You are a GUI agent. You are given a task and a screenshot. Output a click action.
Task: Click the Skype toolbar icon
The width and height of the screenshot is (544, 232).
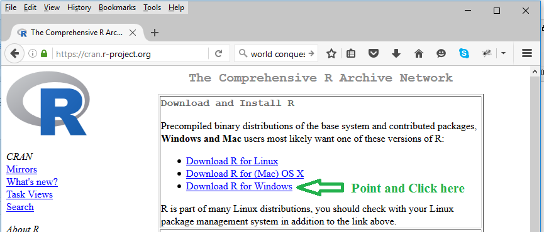464,53
